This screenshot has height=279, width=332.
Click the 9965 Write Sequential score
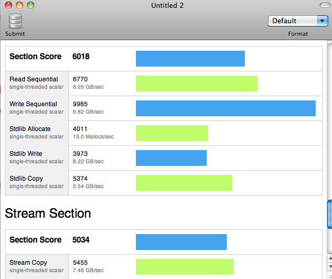80,104
